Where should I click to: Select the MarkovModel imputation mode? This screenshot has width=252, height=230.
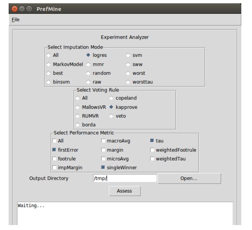(49, 64)
